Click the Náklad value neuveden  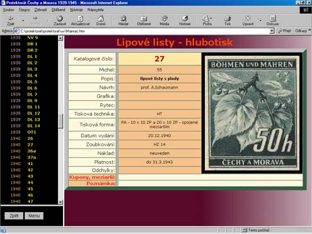click(x=159, y=153)
